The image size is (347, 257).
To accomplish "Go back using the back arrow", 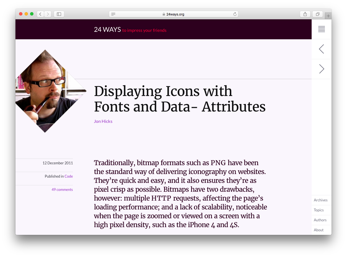I will coord(40,14).
